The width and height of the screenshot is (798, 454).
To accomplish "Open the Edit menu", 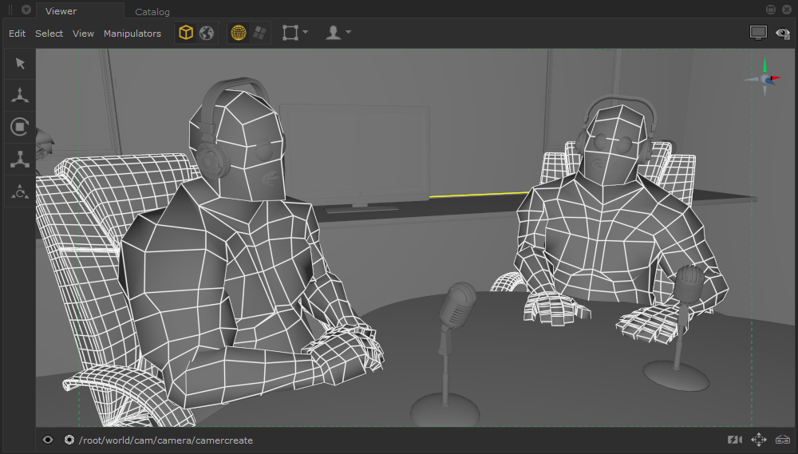I will [17, 34].
